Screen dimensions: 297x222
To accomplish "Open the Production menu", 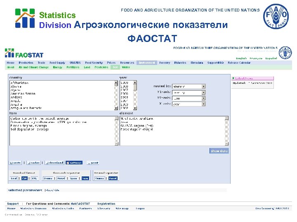I will tap(26, 62).
